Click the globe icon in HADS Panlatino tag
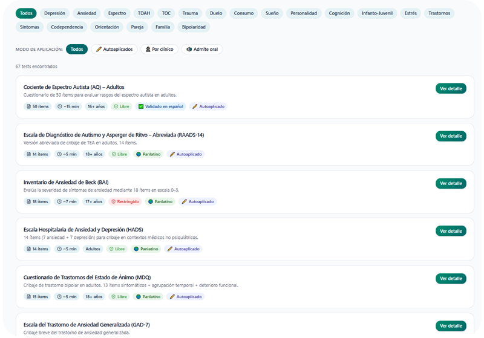This screenshot has width=484, height=338. click(137, 249)
